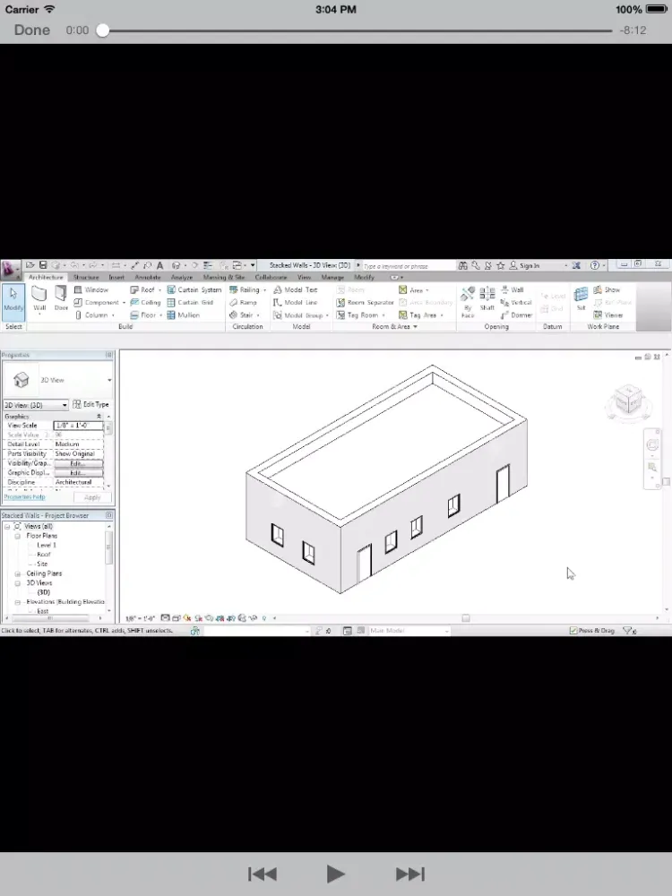Open the Revit application menu button

pos(10,269)
